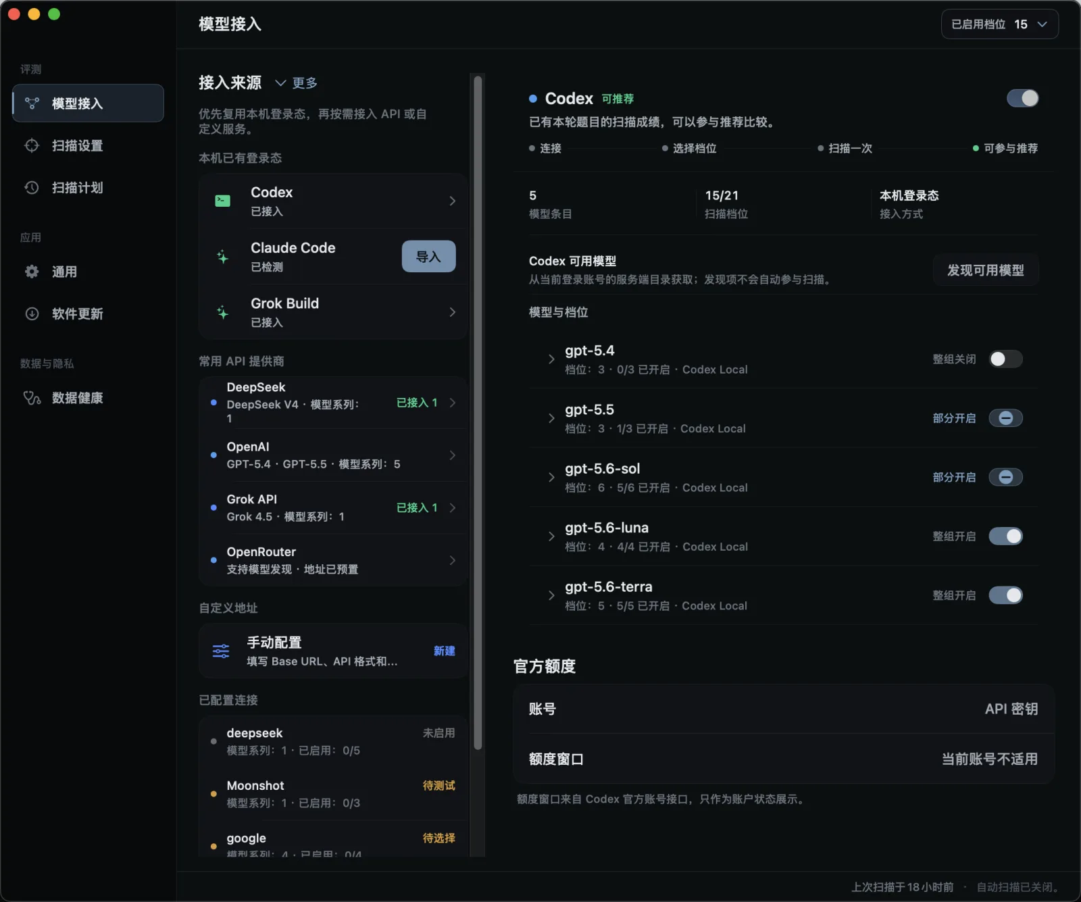Open the OpenRouter provider row
The height and width of the screenshot is (902, 1081).
333,560
